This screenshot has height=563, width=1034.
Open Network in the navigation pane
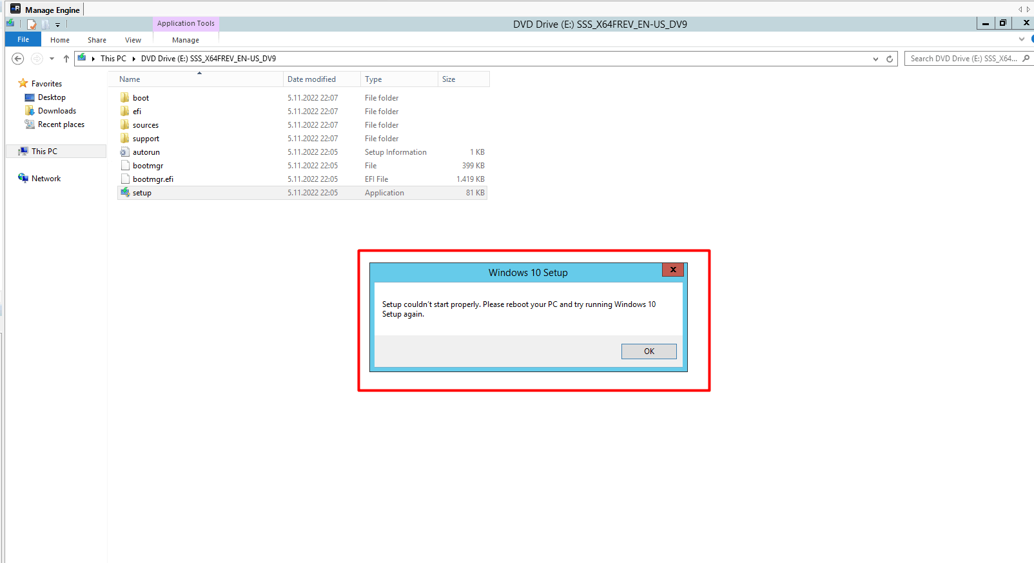click(x=46, y=179)
